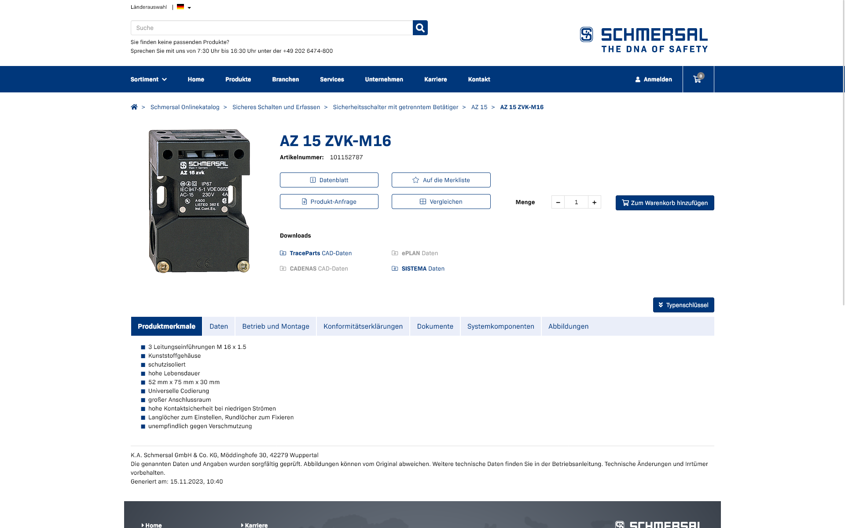Viewport: 845px width, 528px height.
Task: Click the Vergleichen button
Action: pos(441,202)
